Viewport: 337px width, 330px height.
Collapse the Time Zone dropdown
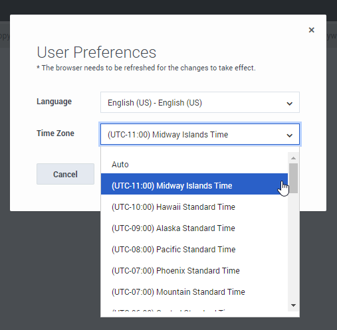pos(200,134)
